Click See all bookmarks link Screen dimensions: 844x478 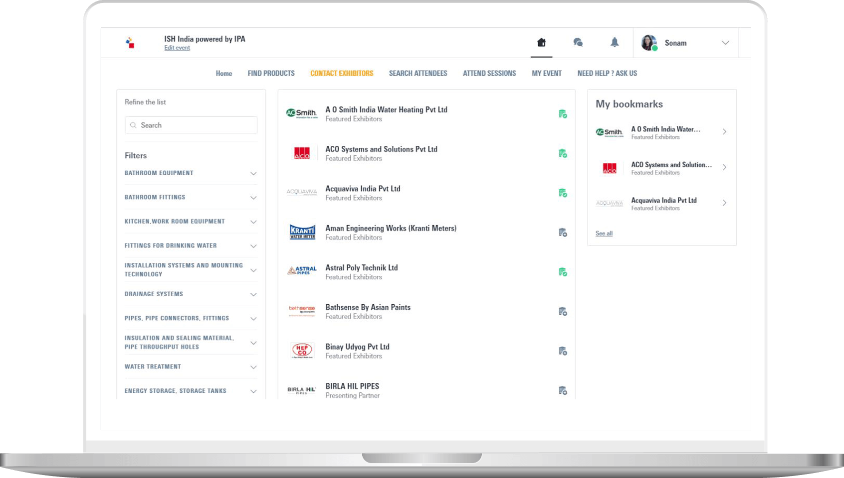point(604,233)
